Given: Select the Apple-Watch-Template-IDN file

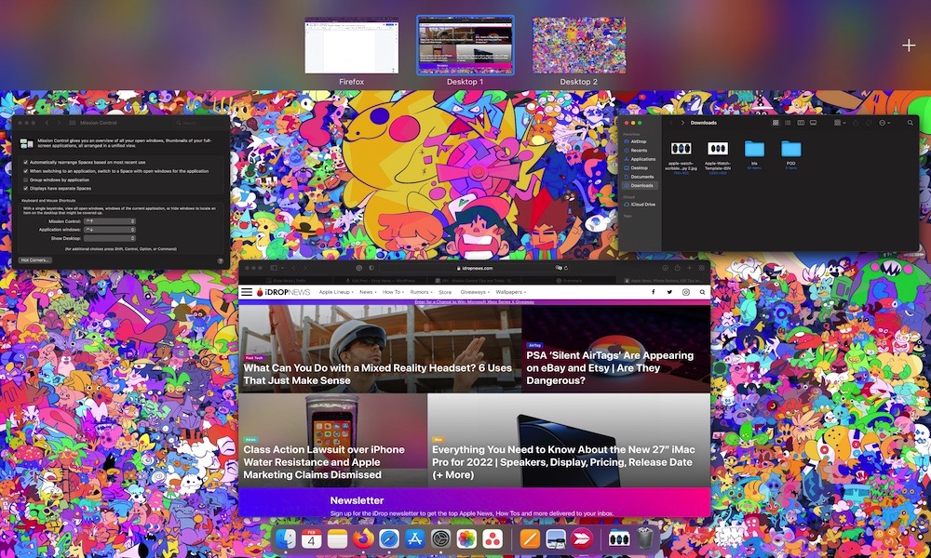Looking at the screenshot, I should point(717,148).
